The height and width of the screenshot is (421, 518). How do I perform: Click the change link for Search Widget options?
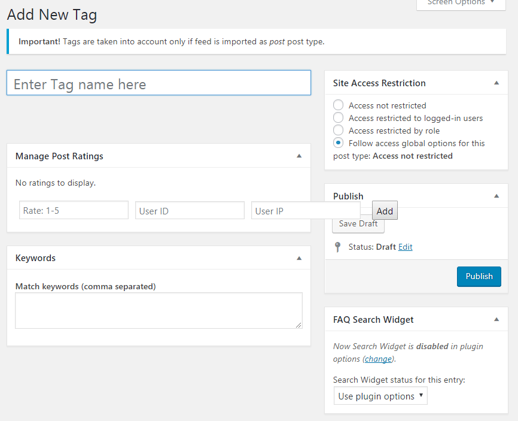coord(377,359)
